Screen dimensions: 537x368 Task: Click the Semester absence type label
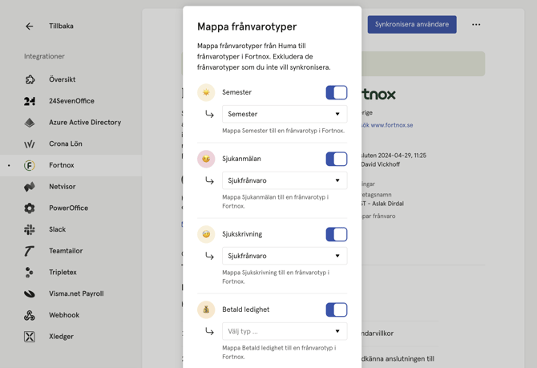[236, 92]
